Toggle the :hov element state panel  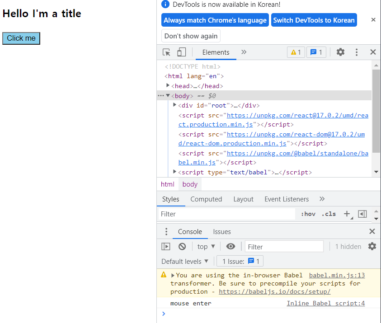pos(308,214)
